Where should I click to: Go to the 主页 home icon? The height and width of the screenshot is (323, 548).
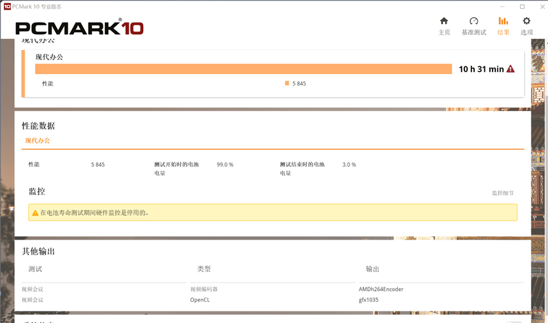pos(444,21)
